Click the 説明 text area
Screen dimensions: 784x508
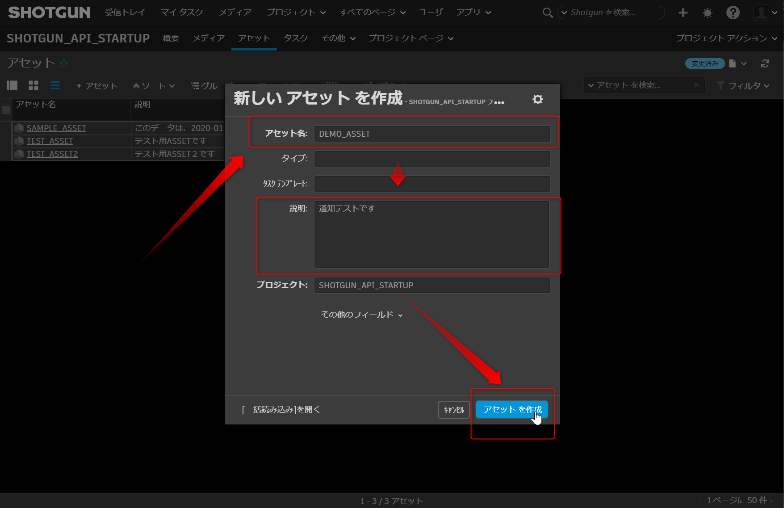[432, 235]
